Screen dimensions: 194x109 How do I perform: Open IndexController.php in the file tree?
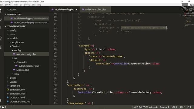[x=29, y=66]
